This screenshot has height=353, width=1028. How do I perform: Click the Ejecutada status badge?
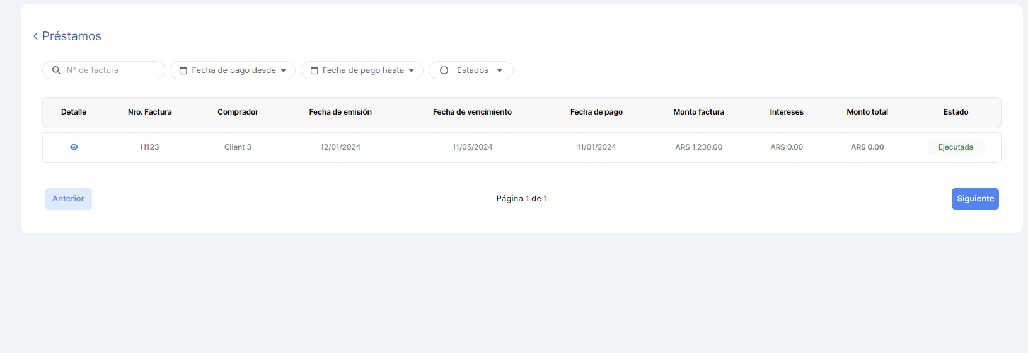[956, 147]
